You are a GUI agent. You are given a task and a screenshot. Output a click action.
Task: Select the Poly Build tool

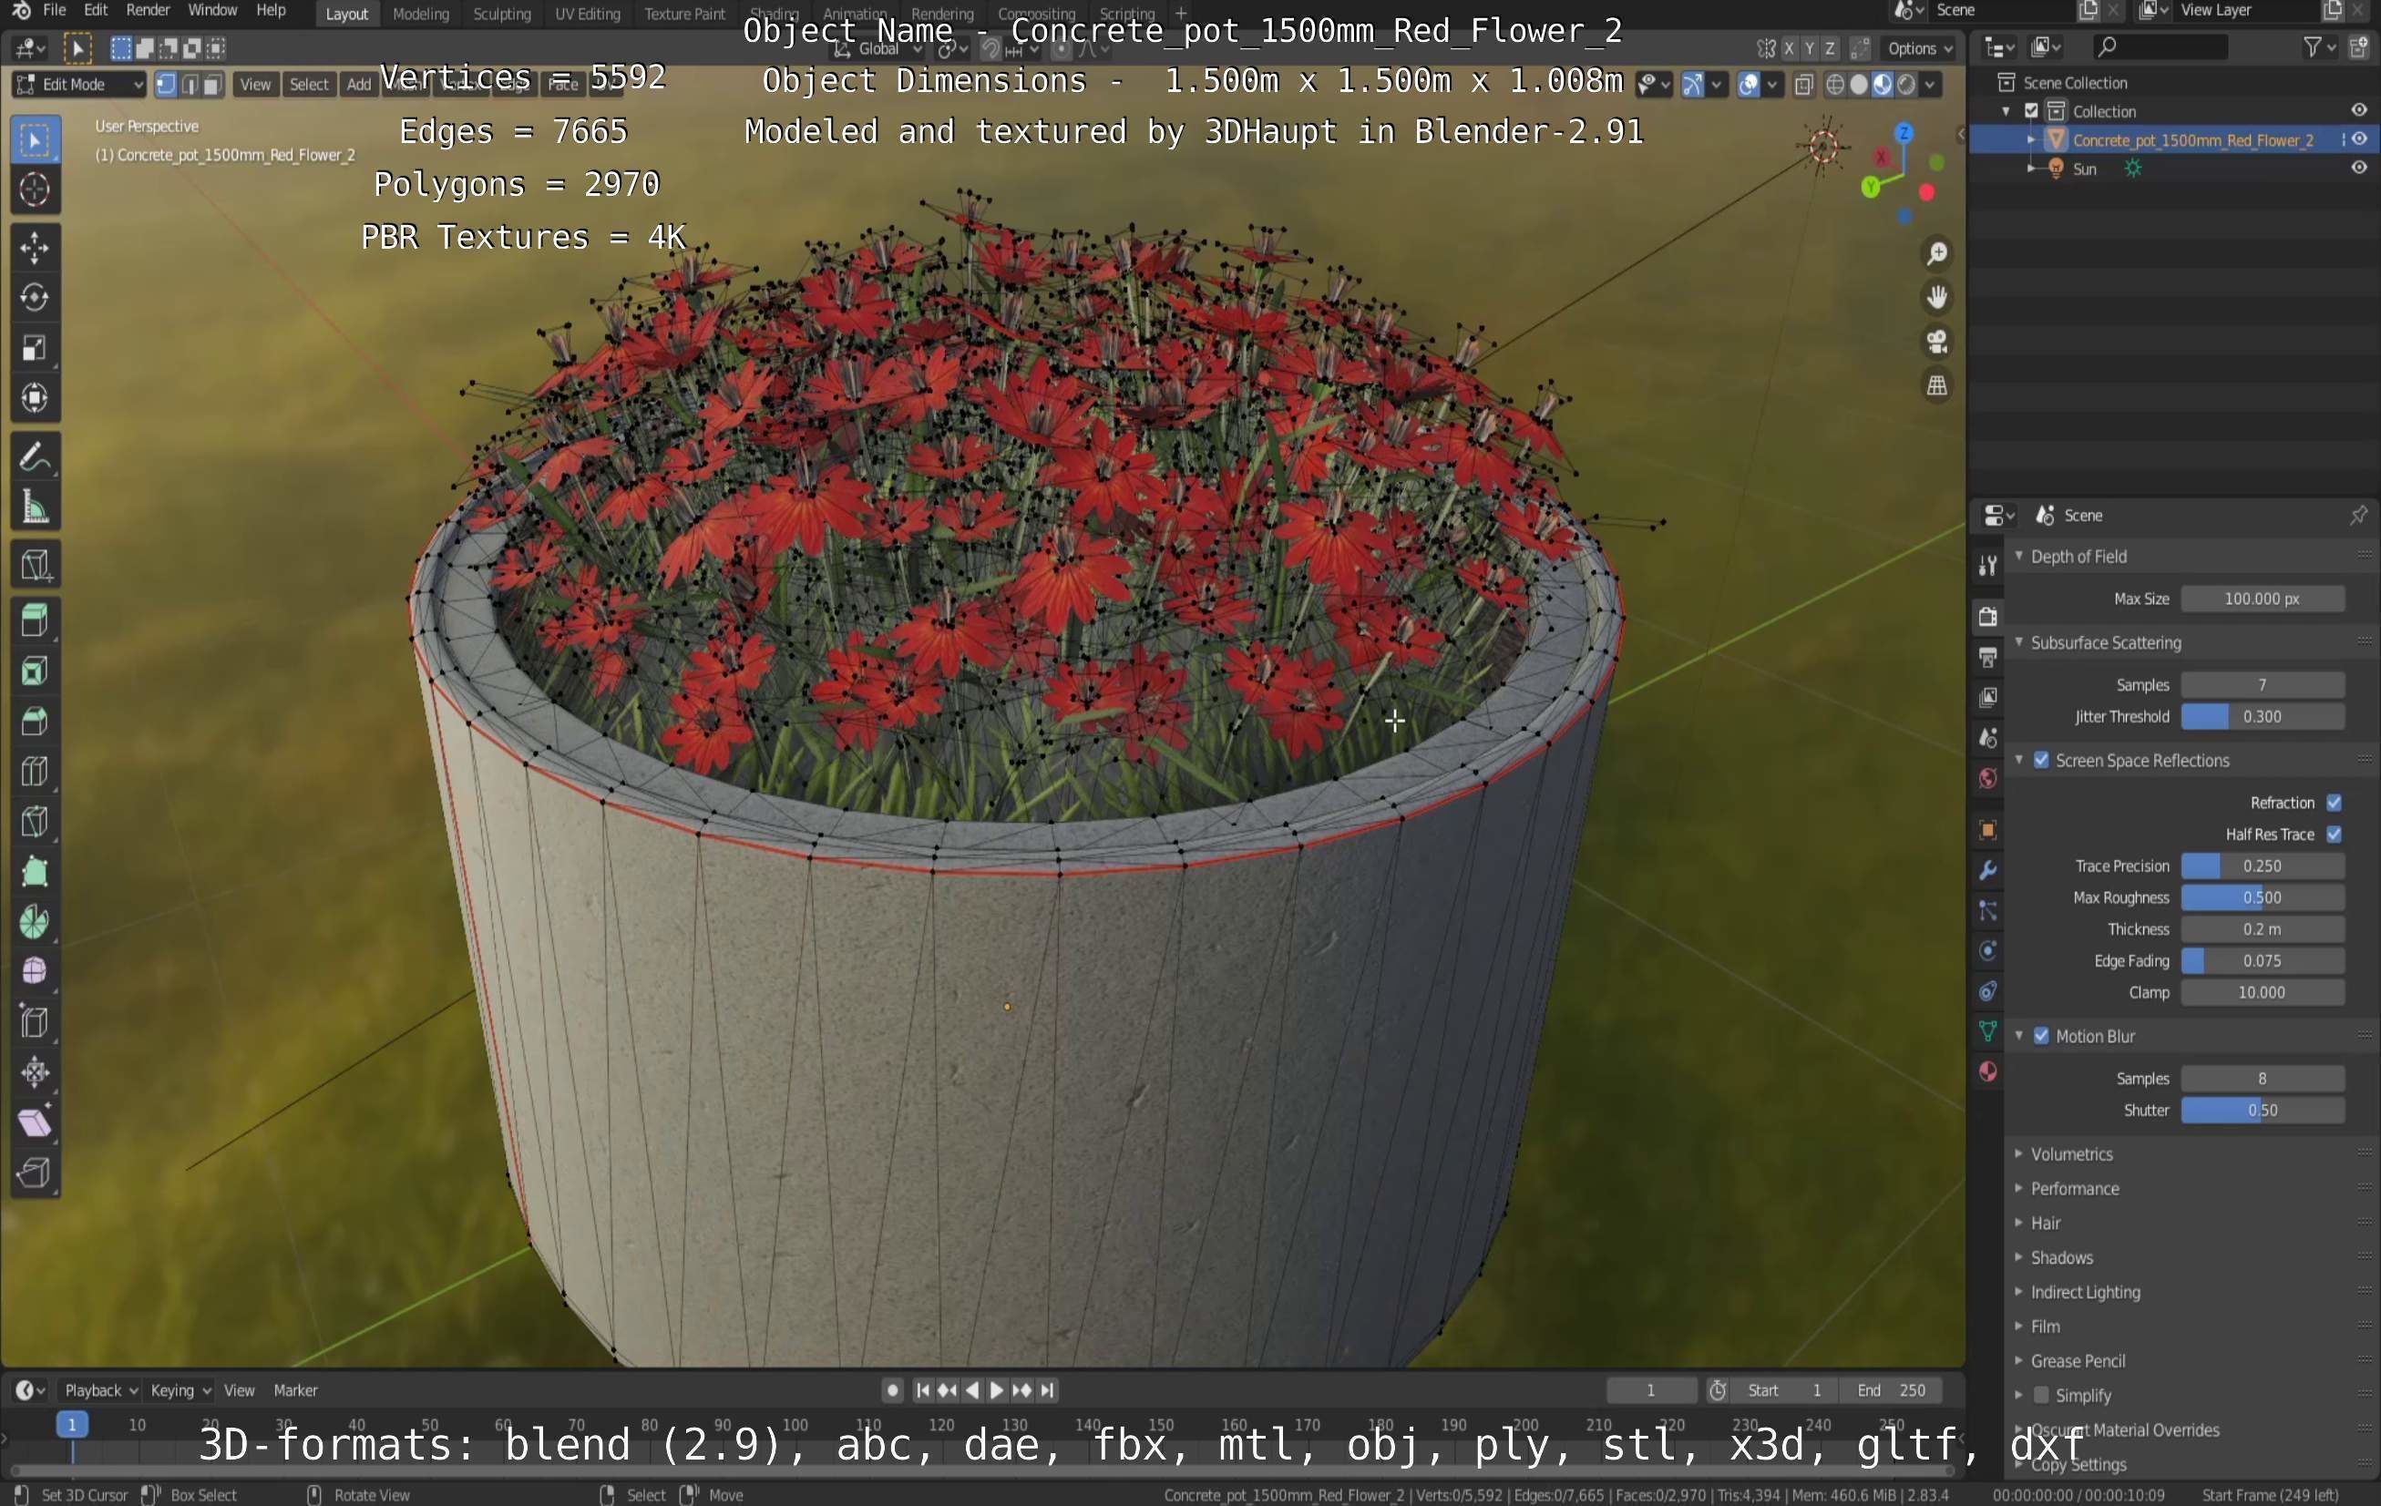[35, 872]
